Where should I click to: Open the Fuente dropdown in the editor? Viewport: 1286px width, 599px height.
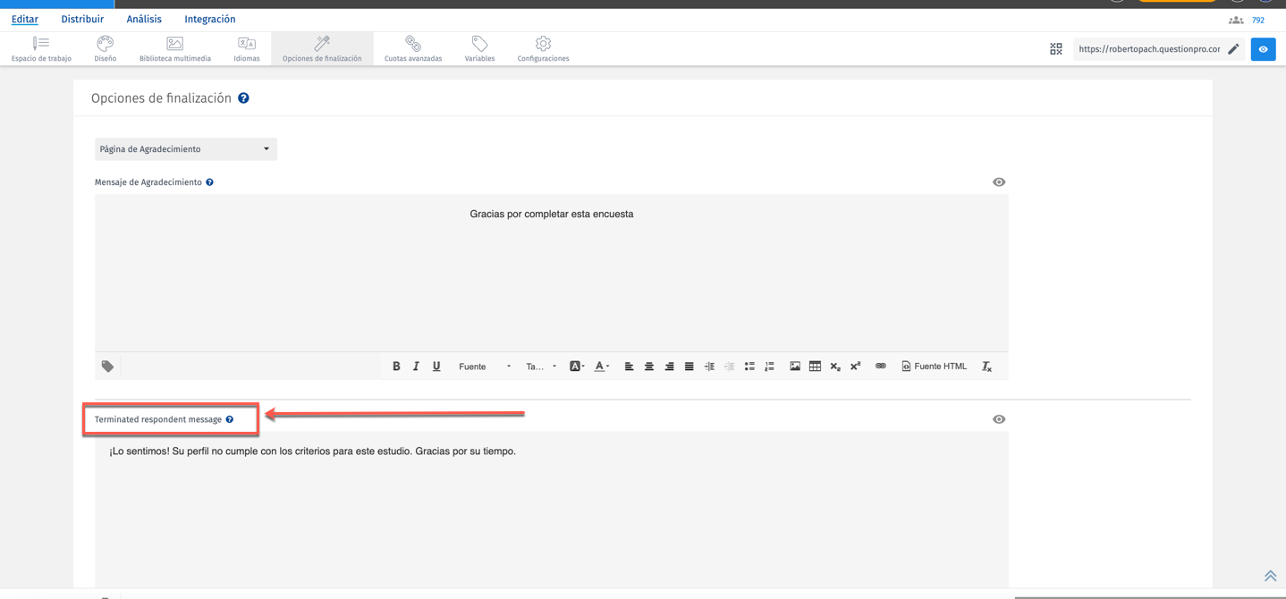485,366
